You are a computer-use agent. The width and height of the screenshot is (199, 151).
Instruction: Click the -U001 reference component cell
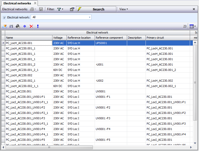pos(111,64)
